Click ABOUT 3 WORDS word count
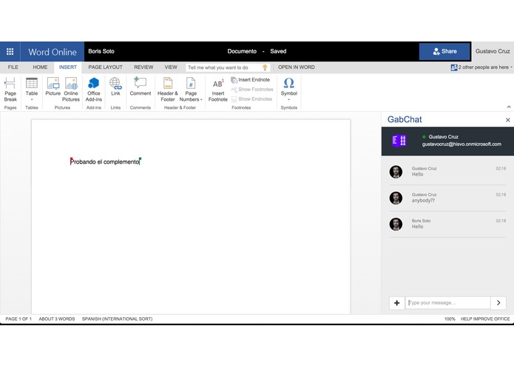Image resolution: width=514 pixels, height=366 pixels. pos(57,319)
